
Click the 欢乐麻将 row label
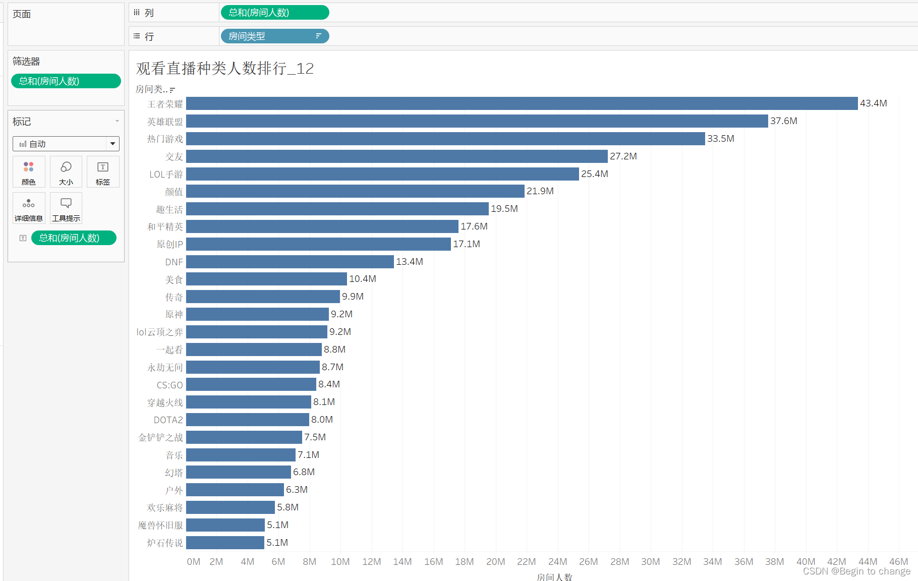coord(165,507)
